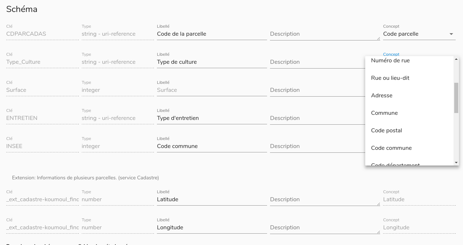Click the concept list scroll-up arrow
Screen dimensions: 463x245
[x=456, y=59]
